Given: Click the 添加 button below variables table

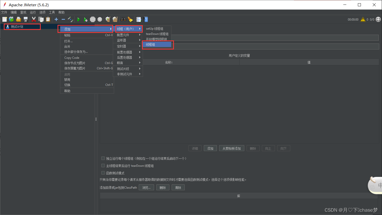Looking at the screenshot, I should (210, 148).
